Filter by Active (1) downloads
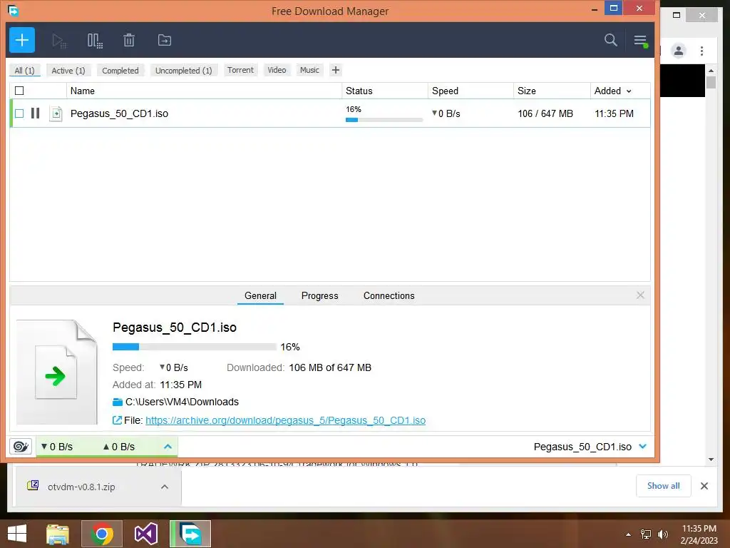The image size is (730, 548). [68, 71]
